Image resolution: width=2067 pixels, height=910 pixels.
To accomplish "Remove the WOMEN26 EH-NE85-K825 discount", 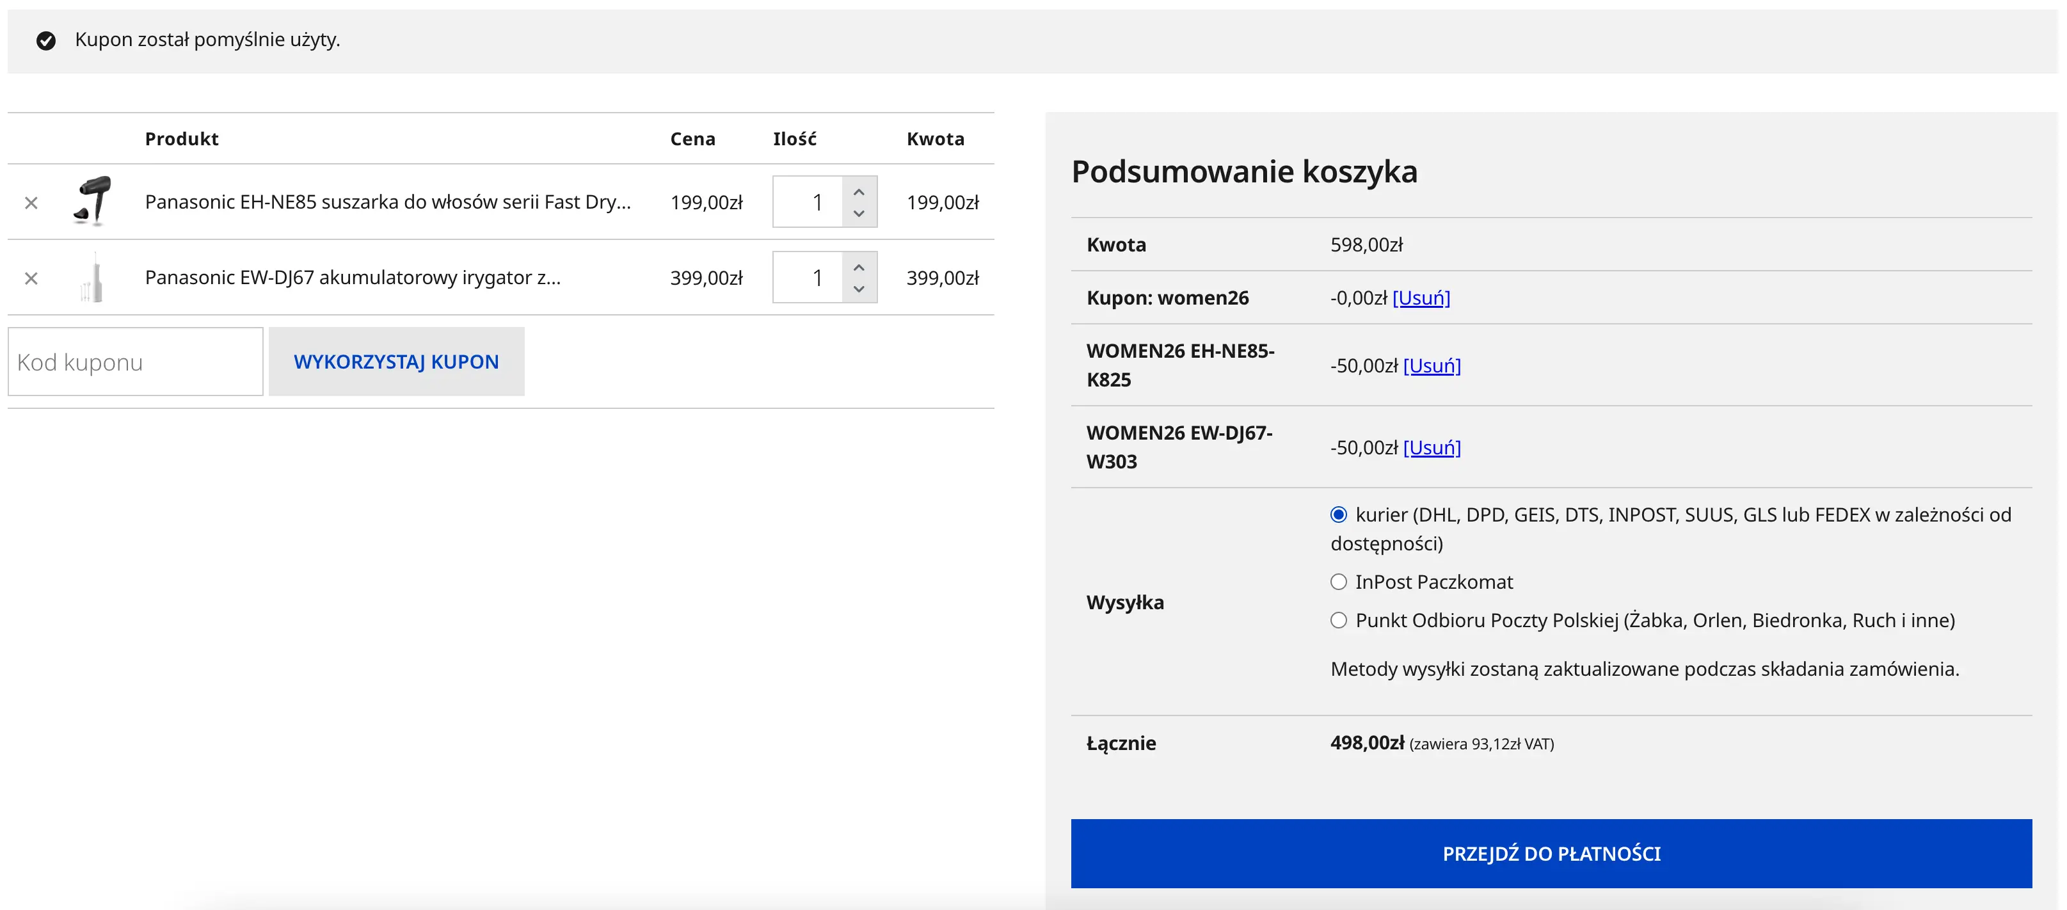I will pyautogui.click(x=1432, y=365).
